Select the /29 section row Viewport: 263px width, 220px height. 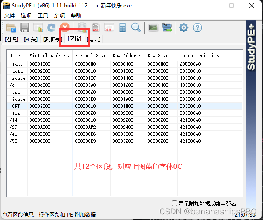(125, 127)
